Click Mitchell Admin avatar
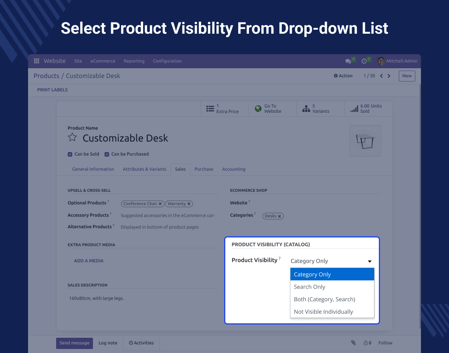Image resolution: width=449 pixels, height=353 pixels. click(381, 61)
